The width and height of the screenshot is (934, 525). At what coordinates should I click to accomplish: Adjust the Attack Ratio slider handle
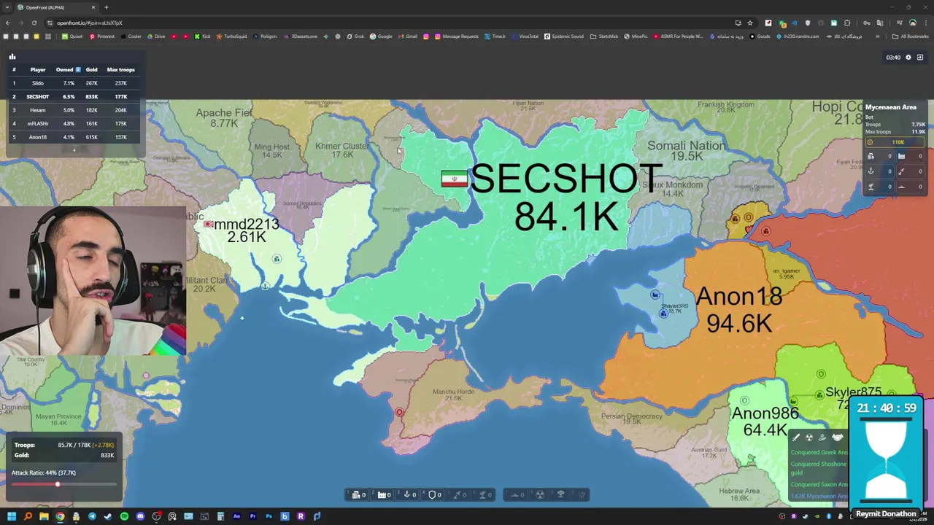(x=58, y=484)
